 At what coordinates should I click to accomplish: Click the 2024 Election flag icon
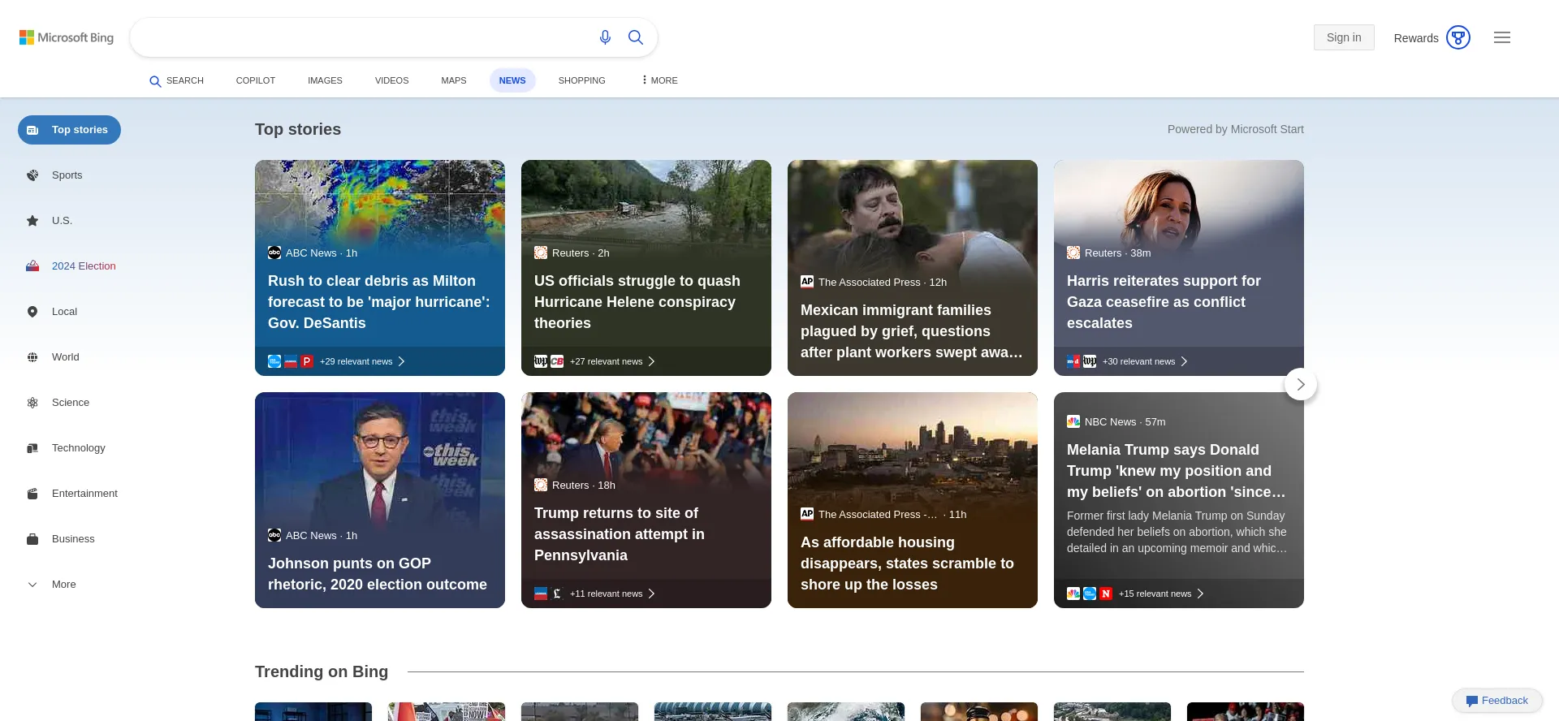click(32, 266)
